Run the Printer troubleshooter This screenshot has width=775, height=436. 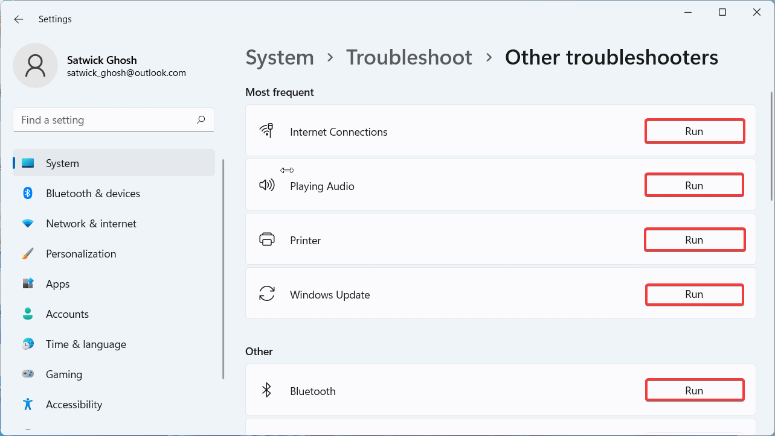point(694,240)
